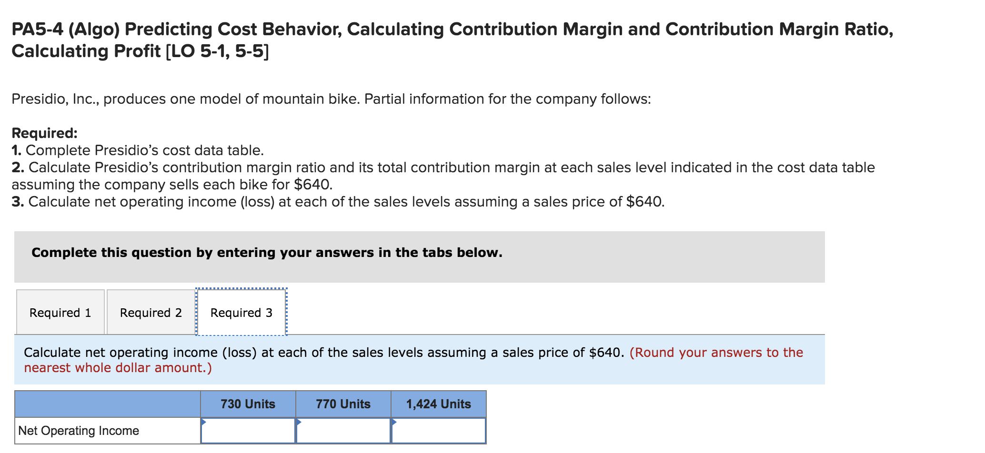
Task: Click the 770 Units column header
Action: coord(343,404)
